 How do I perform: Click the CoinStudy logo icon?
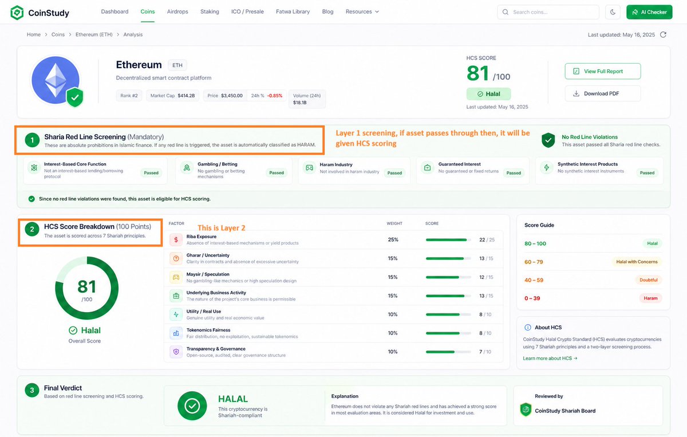point(17,12)
